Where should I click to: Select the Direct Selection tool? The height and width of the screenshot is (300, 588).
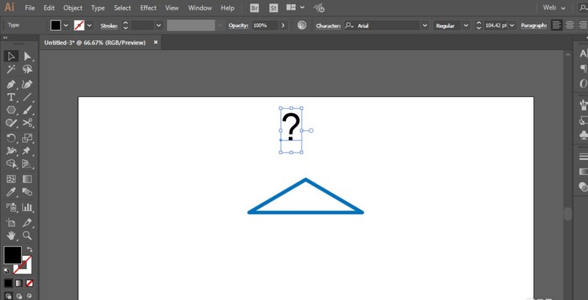[x=27, y=56]
